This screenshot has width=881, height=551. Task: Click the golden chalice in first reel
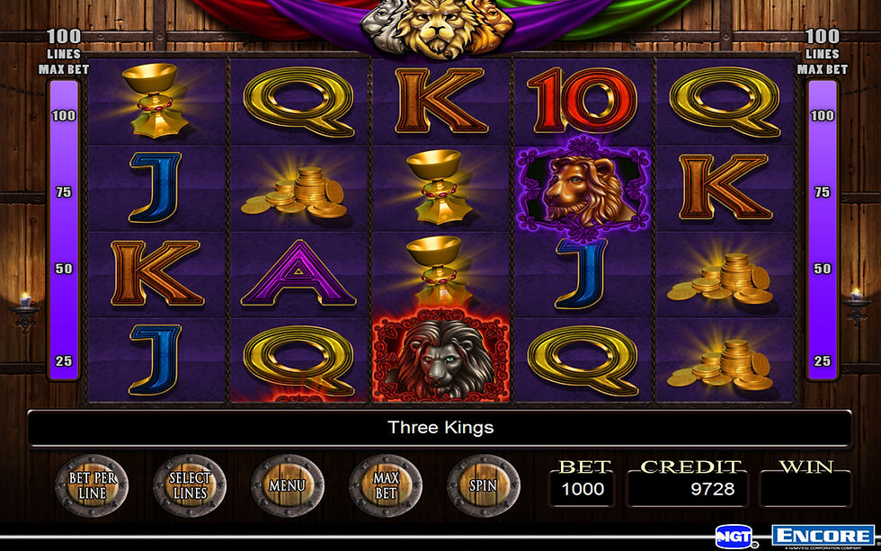tap(156, 101)
